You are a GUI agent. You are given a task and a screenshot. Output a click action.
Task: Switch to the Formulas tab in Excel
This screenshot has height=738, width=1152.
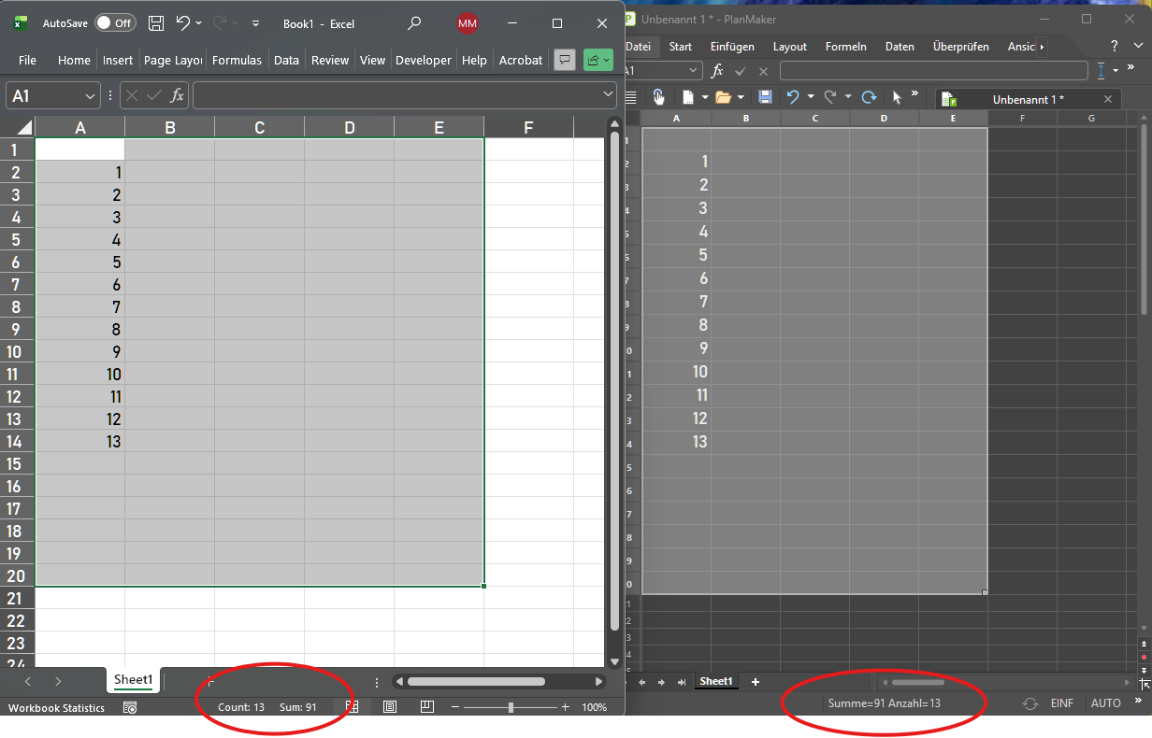click(x=237, y=60)
